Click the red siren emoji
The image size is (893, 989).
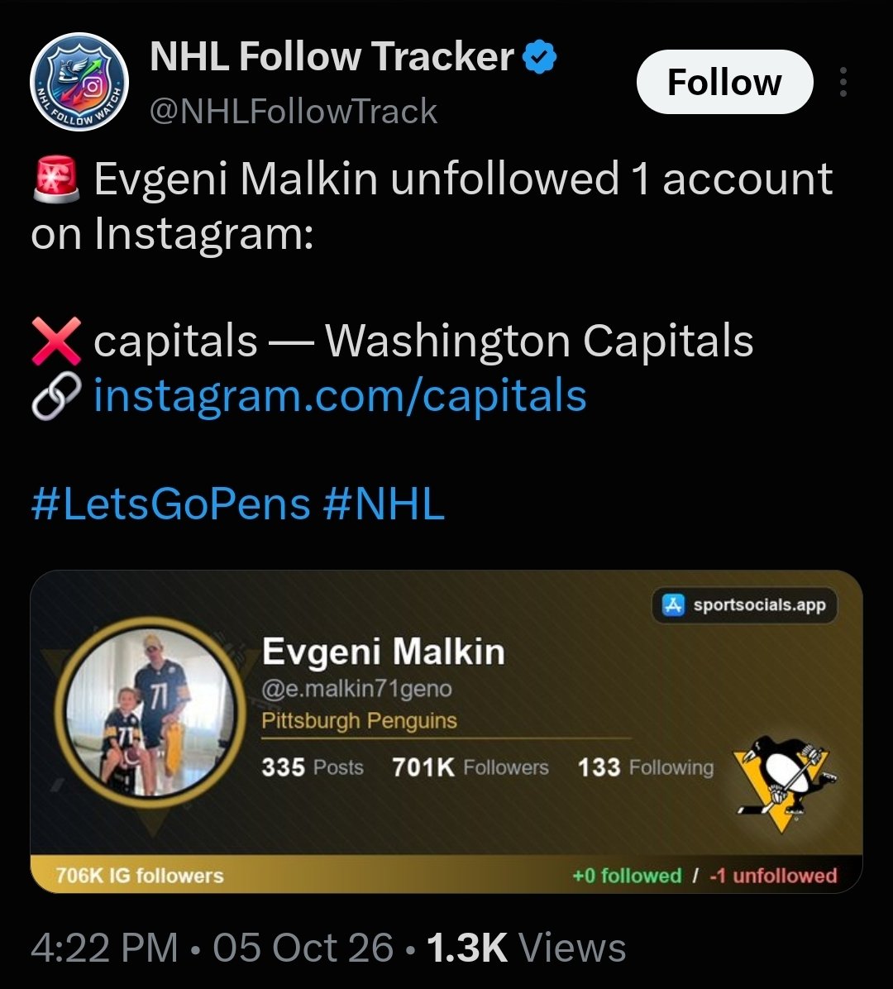click(56, 179)
